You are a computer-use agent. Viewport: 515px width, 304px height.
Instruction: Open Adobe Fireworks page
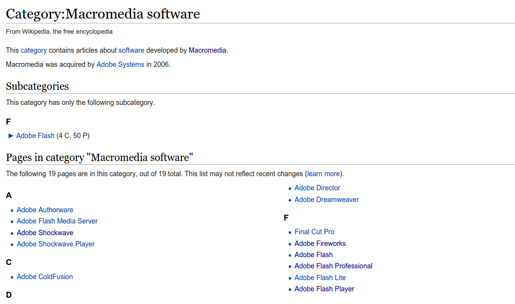pos(320,243)
